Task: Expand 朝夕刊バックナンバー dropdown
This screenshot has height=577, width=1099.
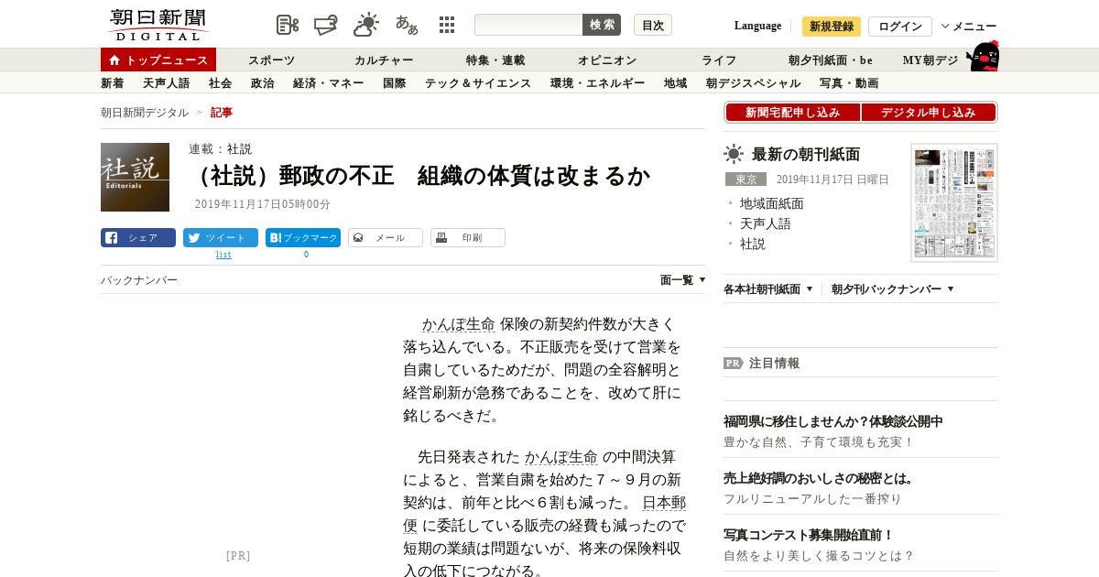Action: point(893,289)
